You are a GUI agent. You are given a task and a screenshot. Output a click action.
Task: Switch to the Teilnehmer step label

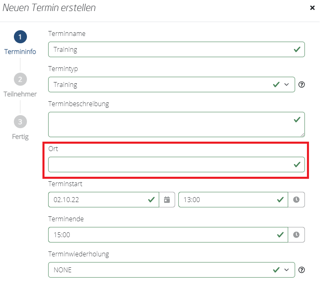tap(20, 94)
